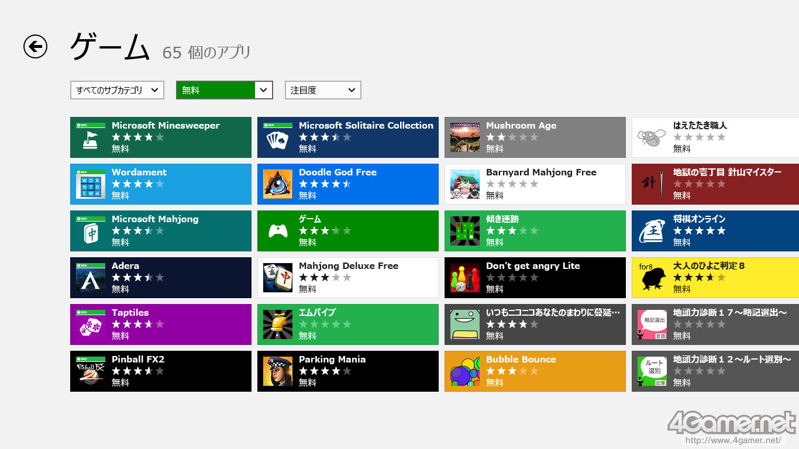Click the Mahjong Deluxe Free tile icon
The height and width of the screenshot is (449, 799).
(x=278, y=278)
